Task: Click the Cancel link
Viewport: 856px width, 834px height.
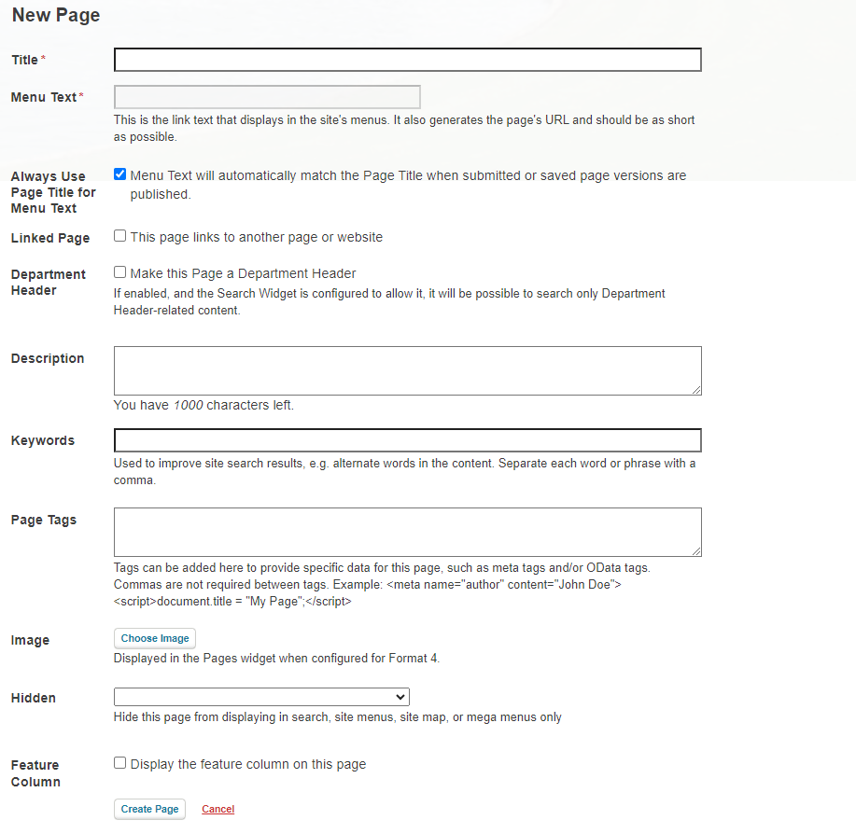Action: point(218,809)
